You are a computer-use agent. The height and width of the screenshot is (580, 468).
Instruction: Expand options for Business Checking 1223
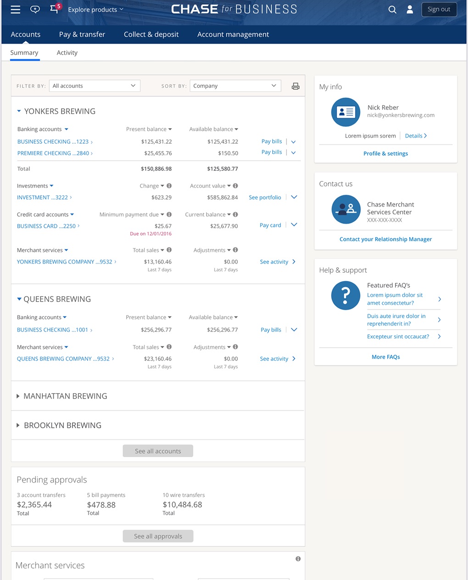(x=294, y=142)
